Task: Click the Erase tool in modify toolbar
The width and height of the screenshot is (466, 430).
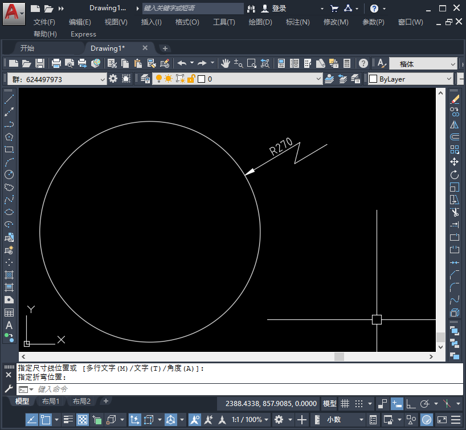Action: [455, 99]
